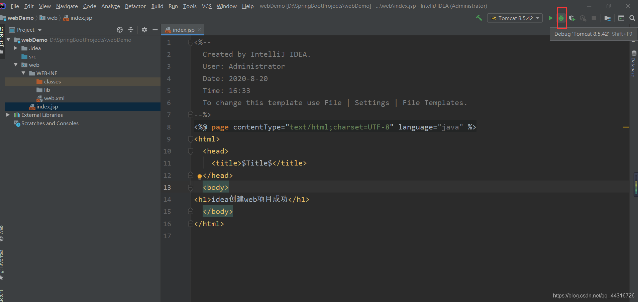Screen dimensions: 638x302
Task: Fold the comment block at line 1
Action: click(x=191, y=42)
